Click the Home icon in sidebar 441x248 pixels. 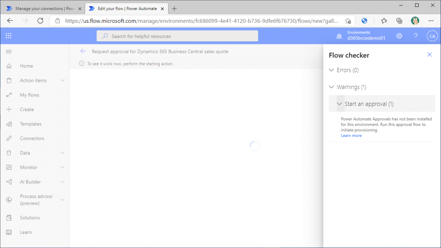9,66
